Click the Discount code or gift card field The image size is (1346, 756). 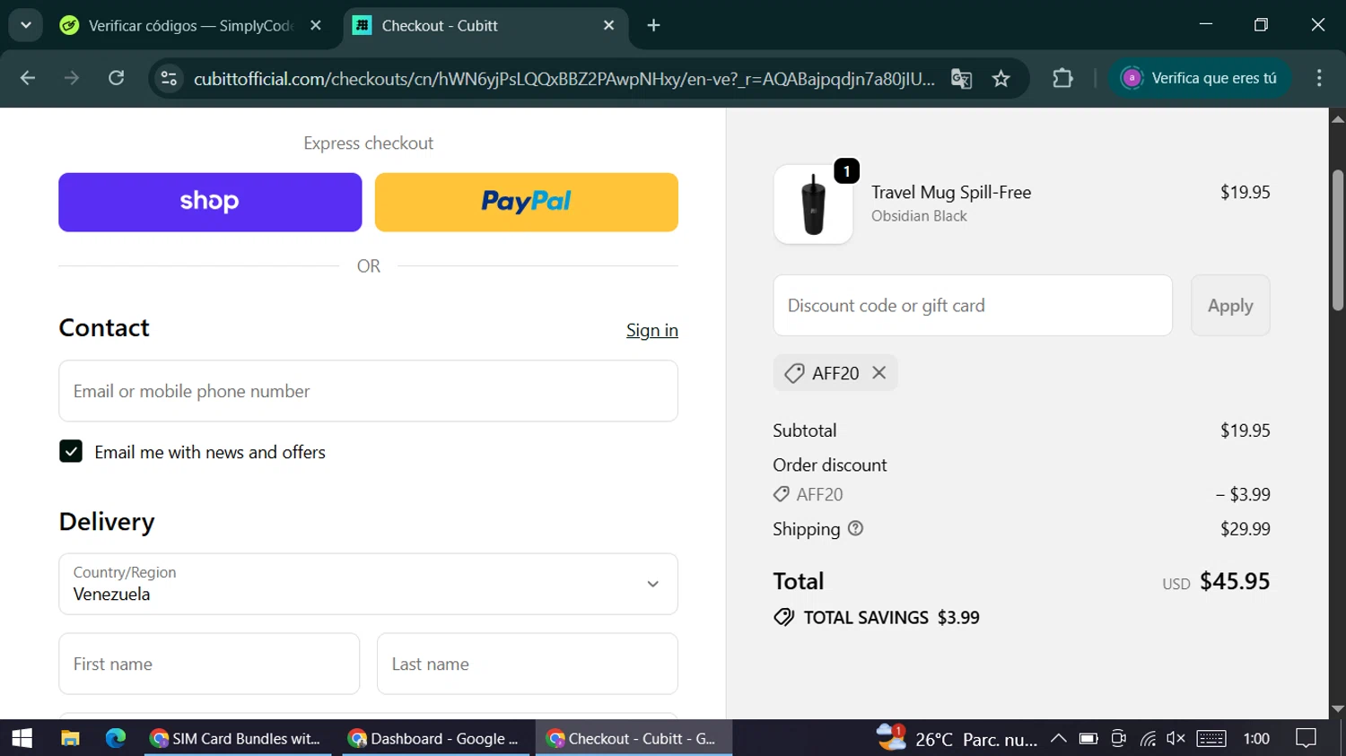(973, 305)
